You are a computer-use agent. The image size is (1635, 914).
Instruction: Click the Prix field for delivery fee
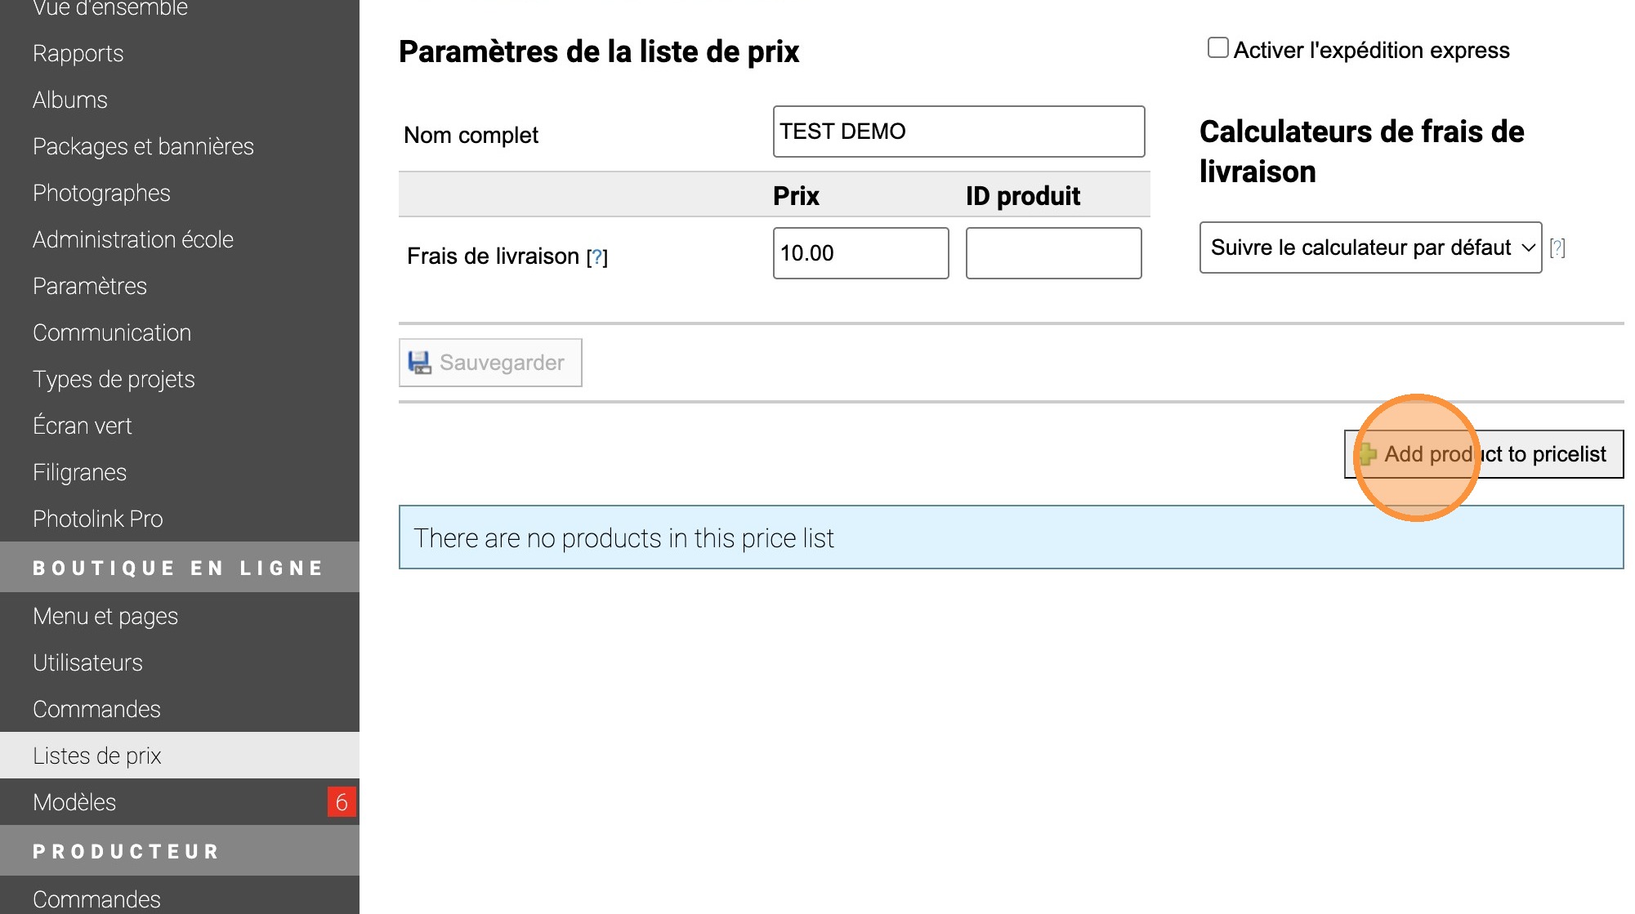coord(860,253)
